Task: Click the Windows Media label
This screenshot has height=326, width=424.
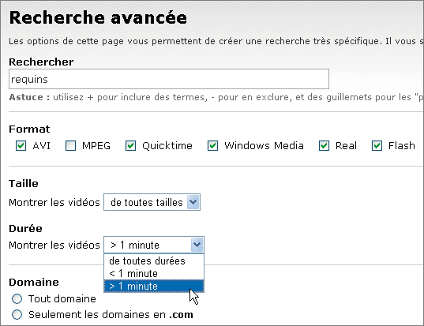Action: click(x=264, y=146)
